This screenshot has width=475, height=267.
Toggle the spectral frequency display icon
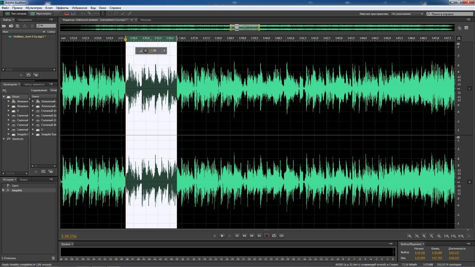pyautogui.click(x=67, y=13)
